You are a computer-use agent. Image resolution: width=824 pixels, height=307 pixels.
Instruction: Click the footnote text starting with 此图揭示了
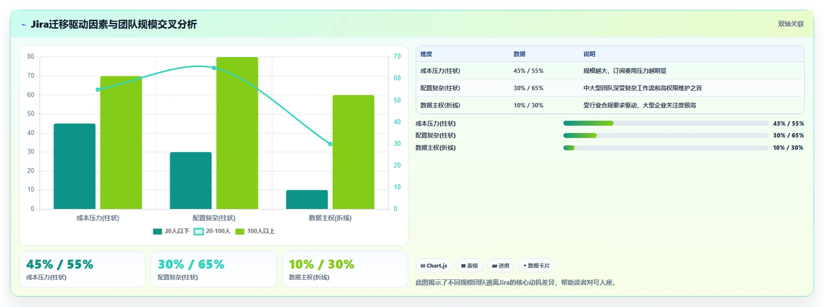pyautogui.click(x=516, y=283)
